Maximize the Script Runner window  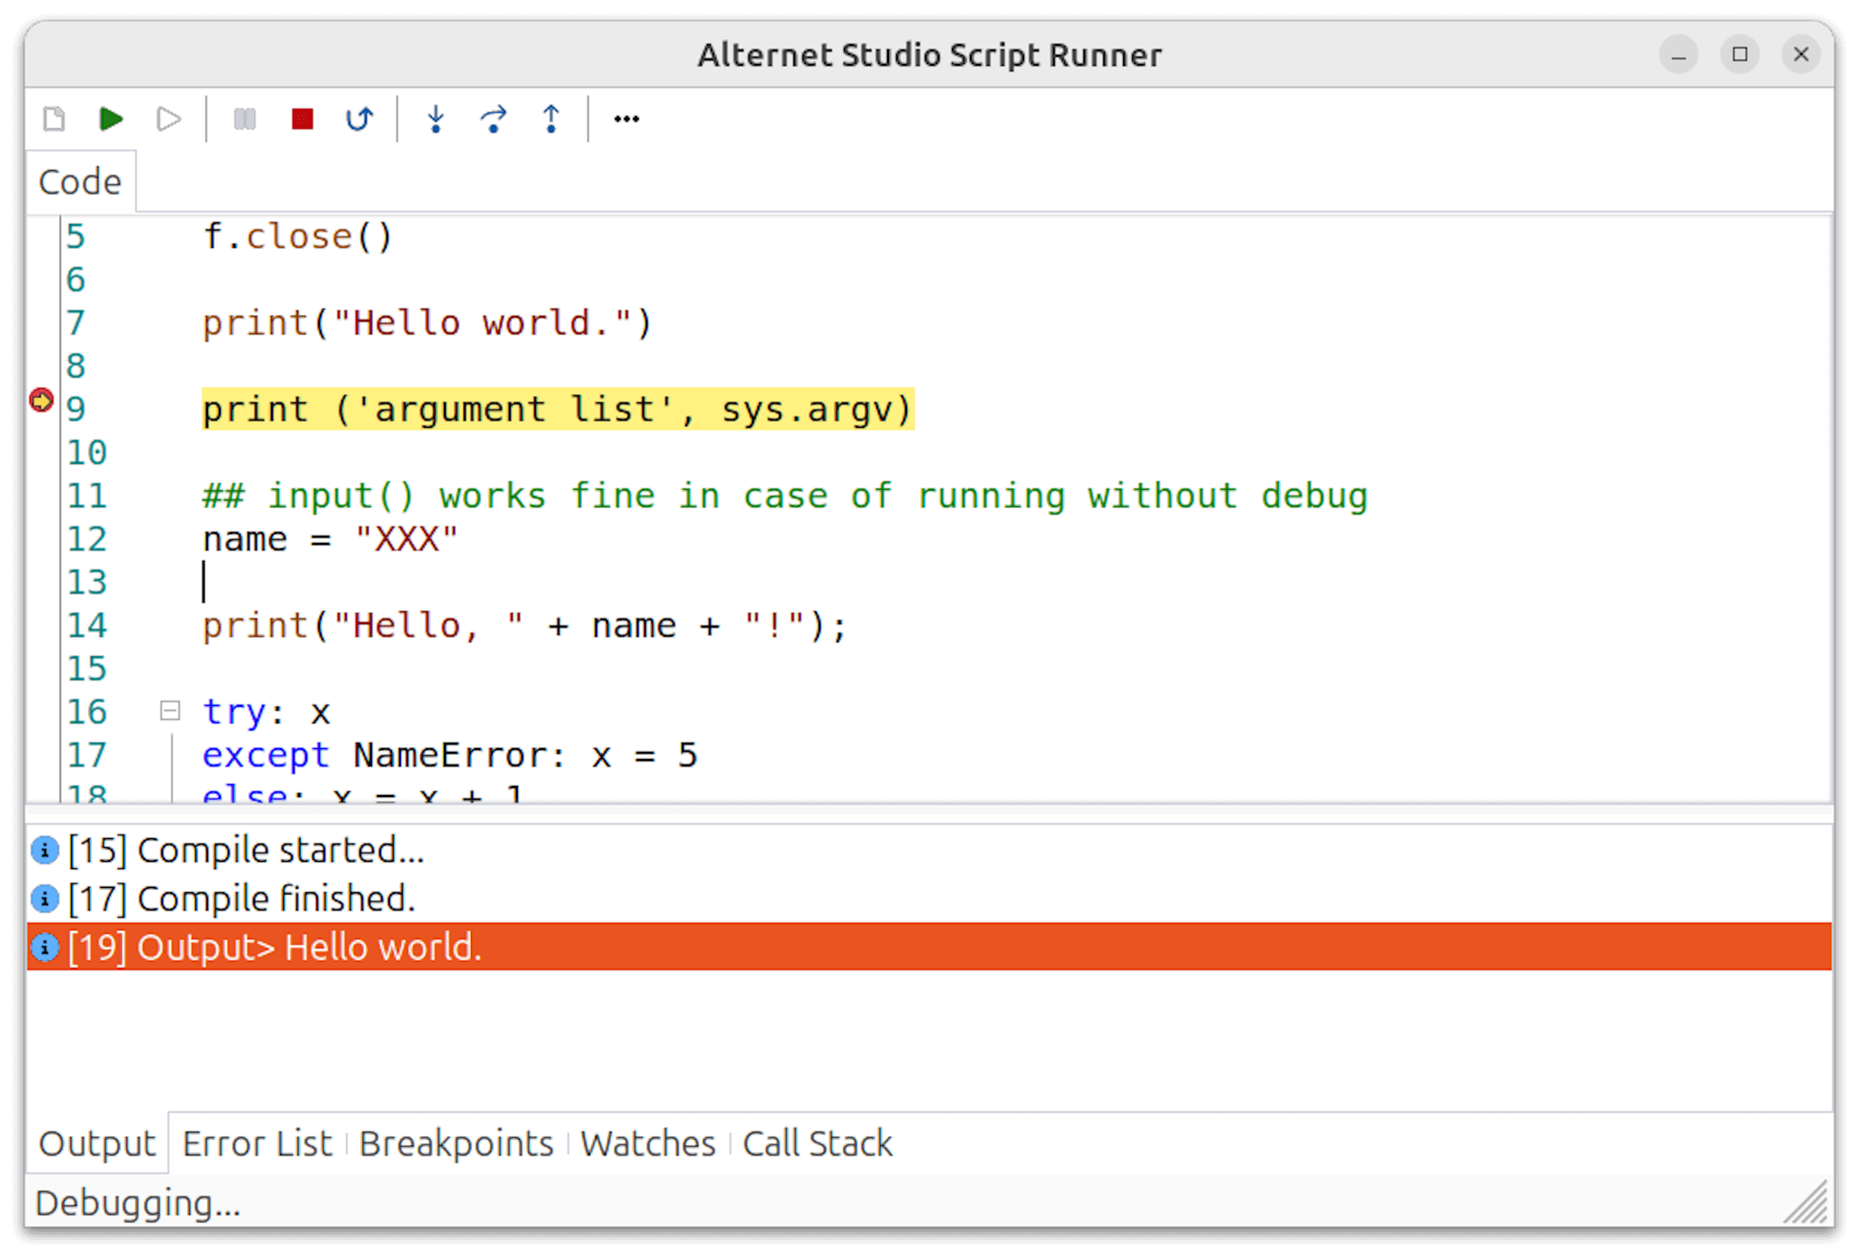[x=1740, y=55]
